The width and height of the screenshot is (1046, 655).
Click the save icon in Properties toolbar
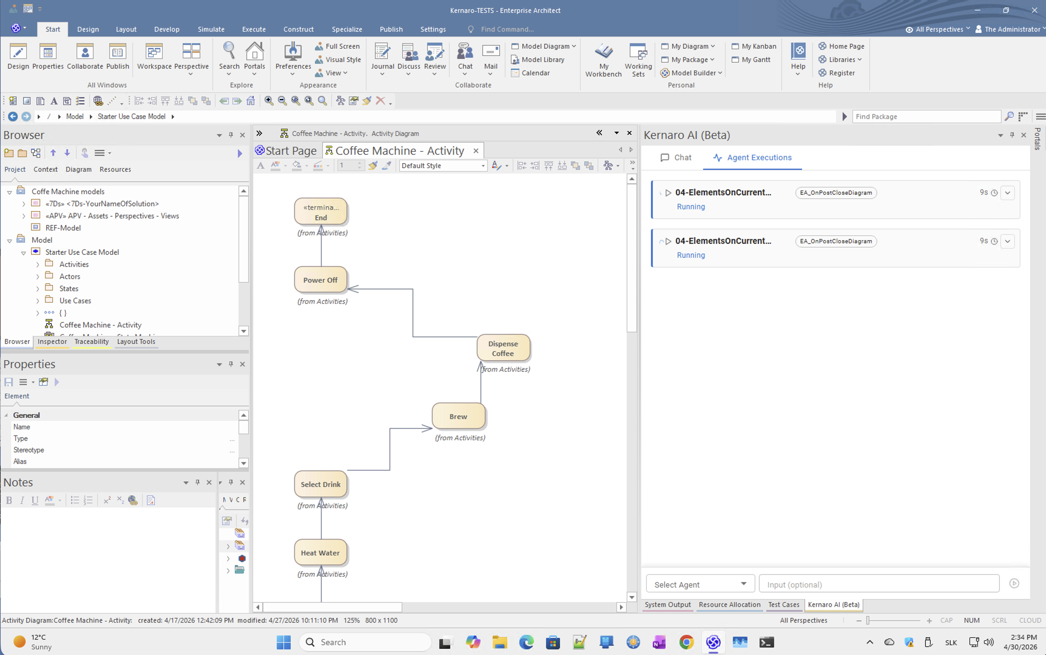[x=8, y=382]
